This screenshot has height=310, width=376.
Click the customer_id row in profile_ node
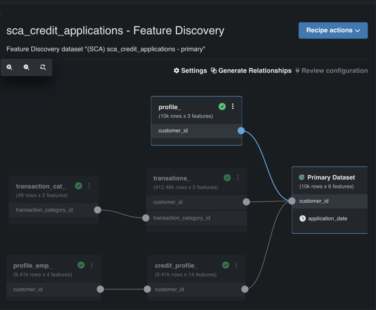coord(196,131)
